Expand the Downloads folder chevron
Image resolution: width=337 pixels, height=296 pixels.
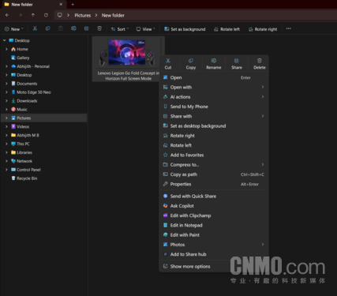(6, 101)
